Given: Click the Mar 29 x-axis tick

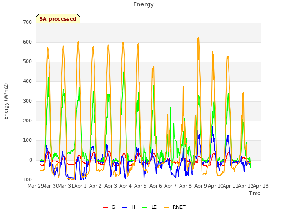Looking at the screenshot, I should pyautogui.click(x=36, y=186).
